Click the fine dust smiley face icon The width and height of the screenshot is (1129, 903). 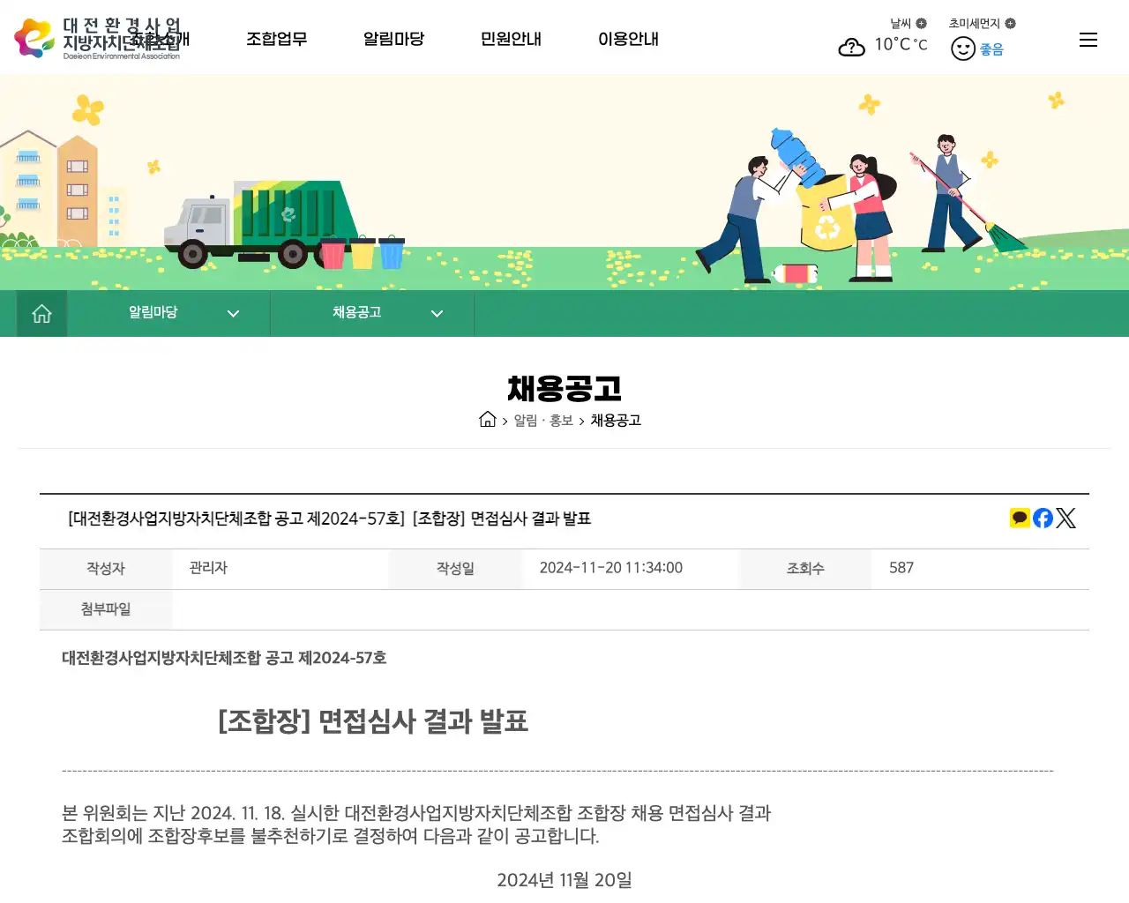962,48
